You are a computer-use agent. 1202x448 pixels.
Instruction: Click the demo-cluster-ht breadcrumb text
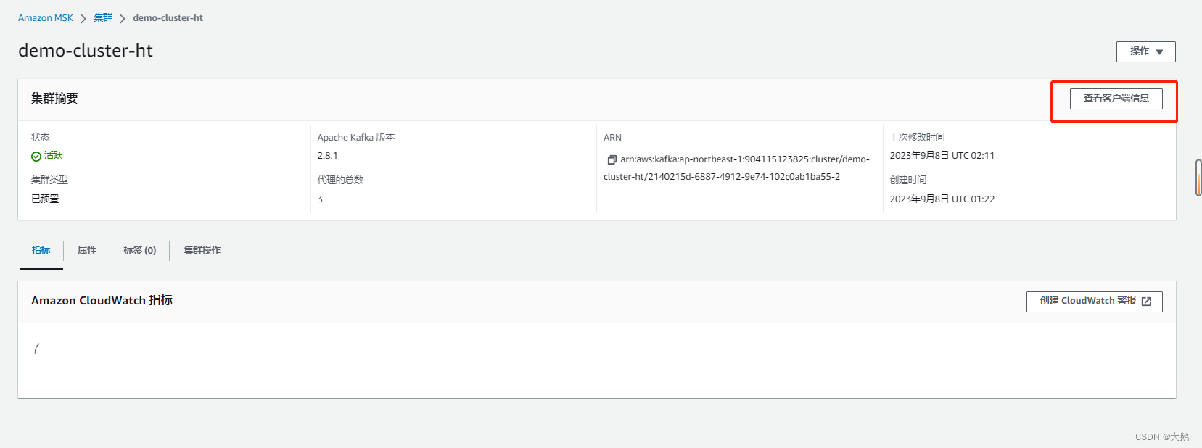click(168, 18)
